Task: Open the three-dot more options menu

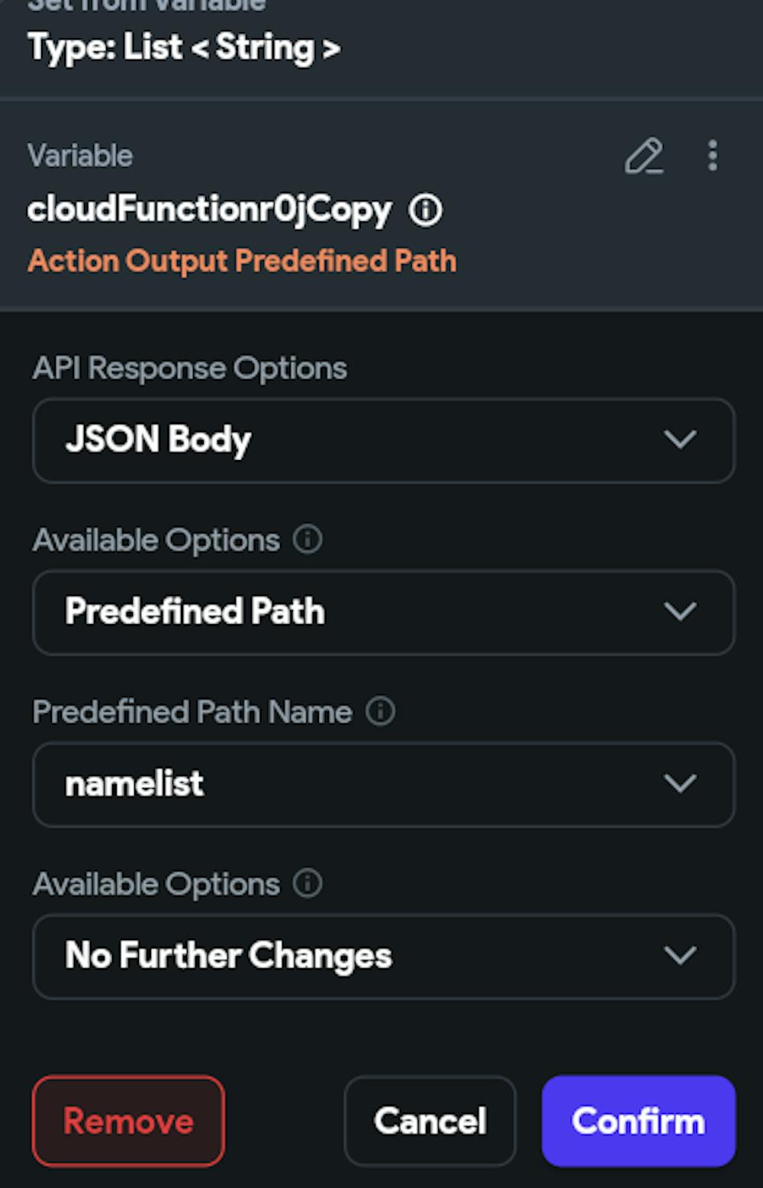Action: point(713,156)
